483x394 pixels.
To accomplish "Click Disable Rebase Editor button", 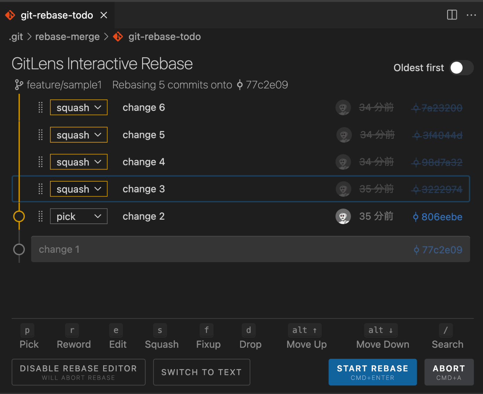I will point(78,372).
